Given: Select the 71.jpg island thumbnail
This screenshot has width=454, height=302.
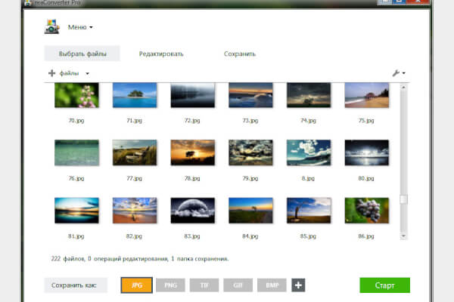Looking at the screenshot, I should (135, 95).
